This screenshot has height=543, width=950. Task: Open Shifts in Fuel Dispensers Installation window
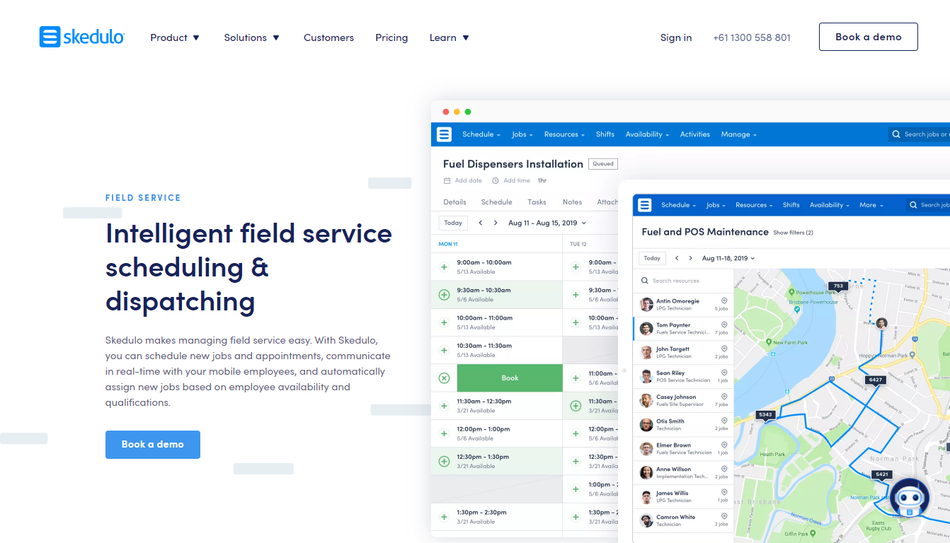tap(605, 134)
